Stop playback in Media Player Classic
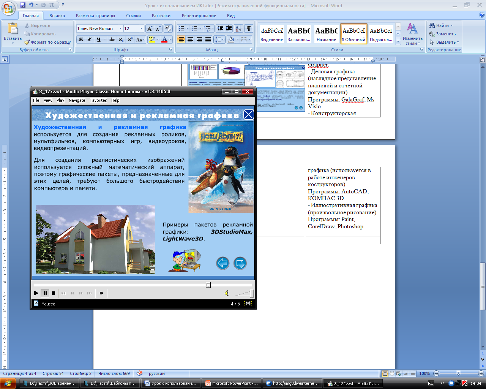This screenshot has height=389, width=486. pos(54,293)
